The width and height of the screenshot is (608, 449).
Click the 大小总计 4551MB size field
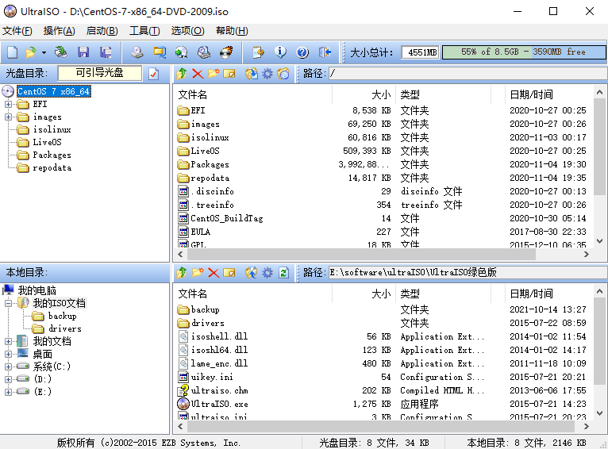pyautogui.click(x=420, y=52)
